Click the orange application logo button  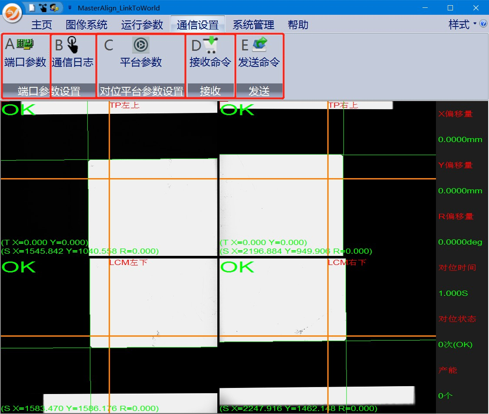pyautogui.click(x=12, y=13)
